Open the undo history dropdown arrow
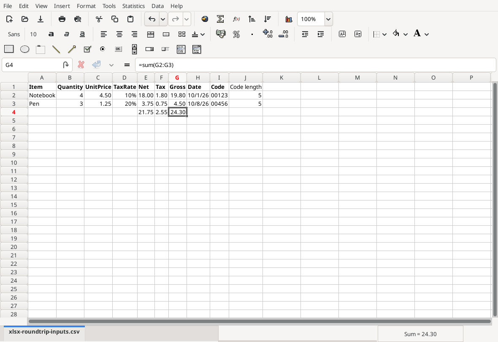This screenshot has width=498, height=342. click(x=163, y=19)
